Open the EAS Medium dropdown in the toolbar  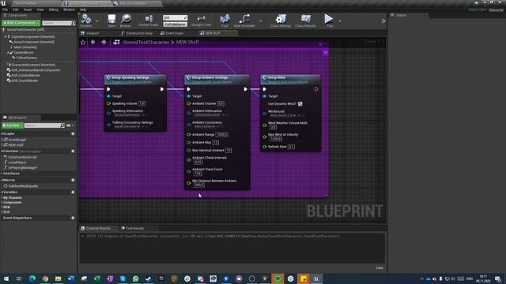click(176, 24)
